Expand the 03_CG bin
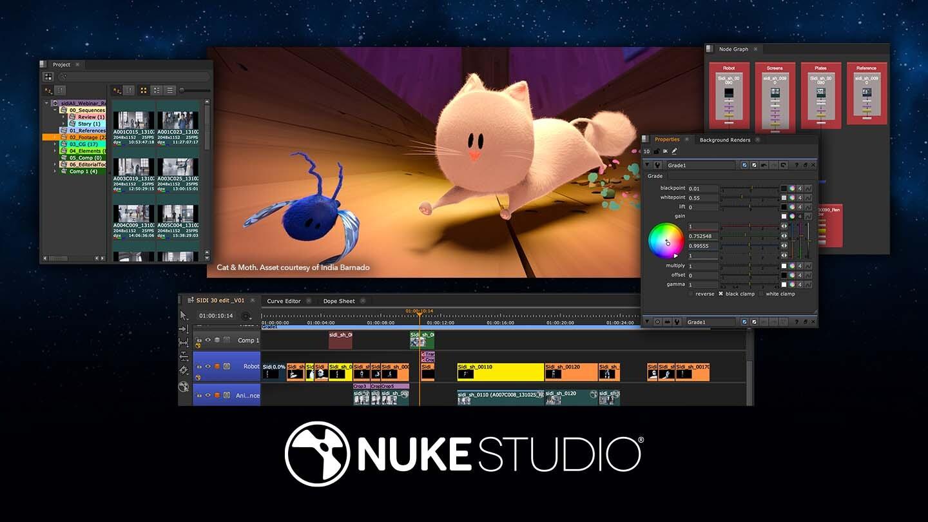The image size is (928, 522). (x=55, y=144)
